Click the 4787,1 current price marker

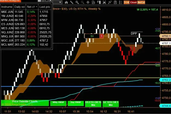(165, 43)
